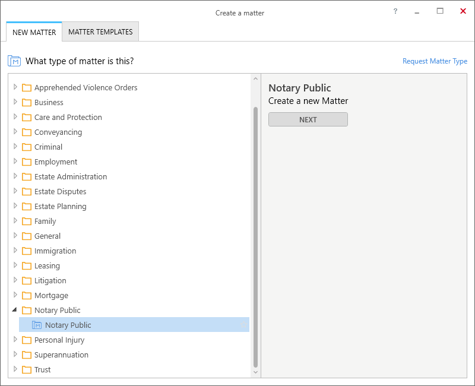Click the Immigration folder icon
The image size is (475, 386).
(27, 251)
